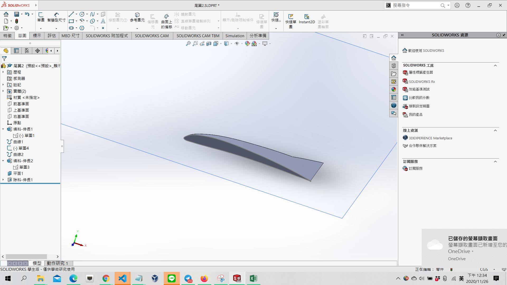Click Zoom to Fit in view toolbar
This screenshot has width=507, height=285.
(188, 44)
